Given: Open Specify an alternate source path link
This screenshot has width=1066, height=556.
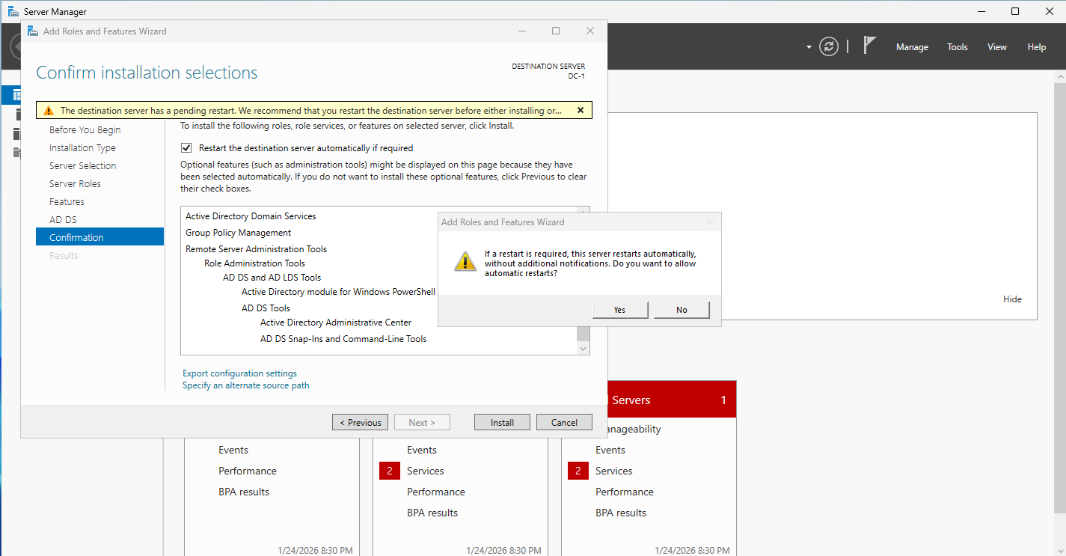Looking at the screenshot, I should click(246, 385).
